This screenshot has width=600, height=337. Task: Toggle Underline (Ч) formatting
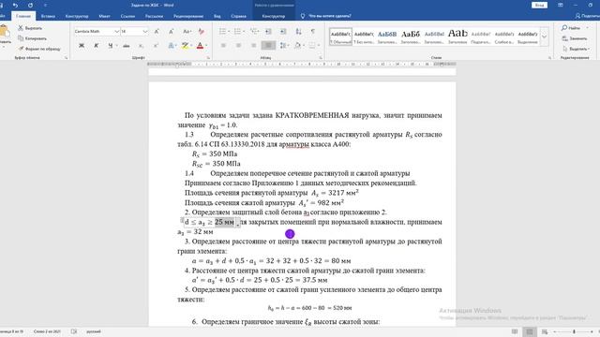111,46
